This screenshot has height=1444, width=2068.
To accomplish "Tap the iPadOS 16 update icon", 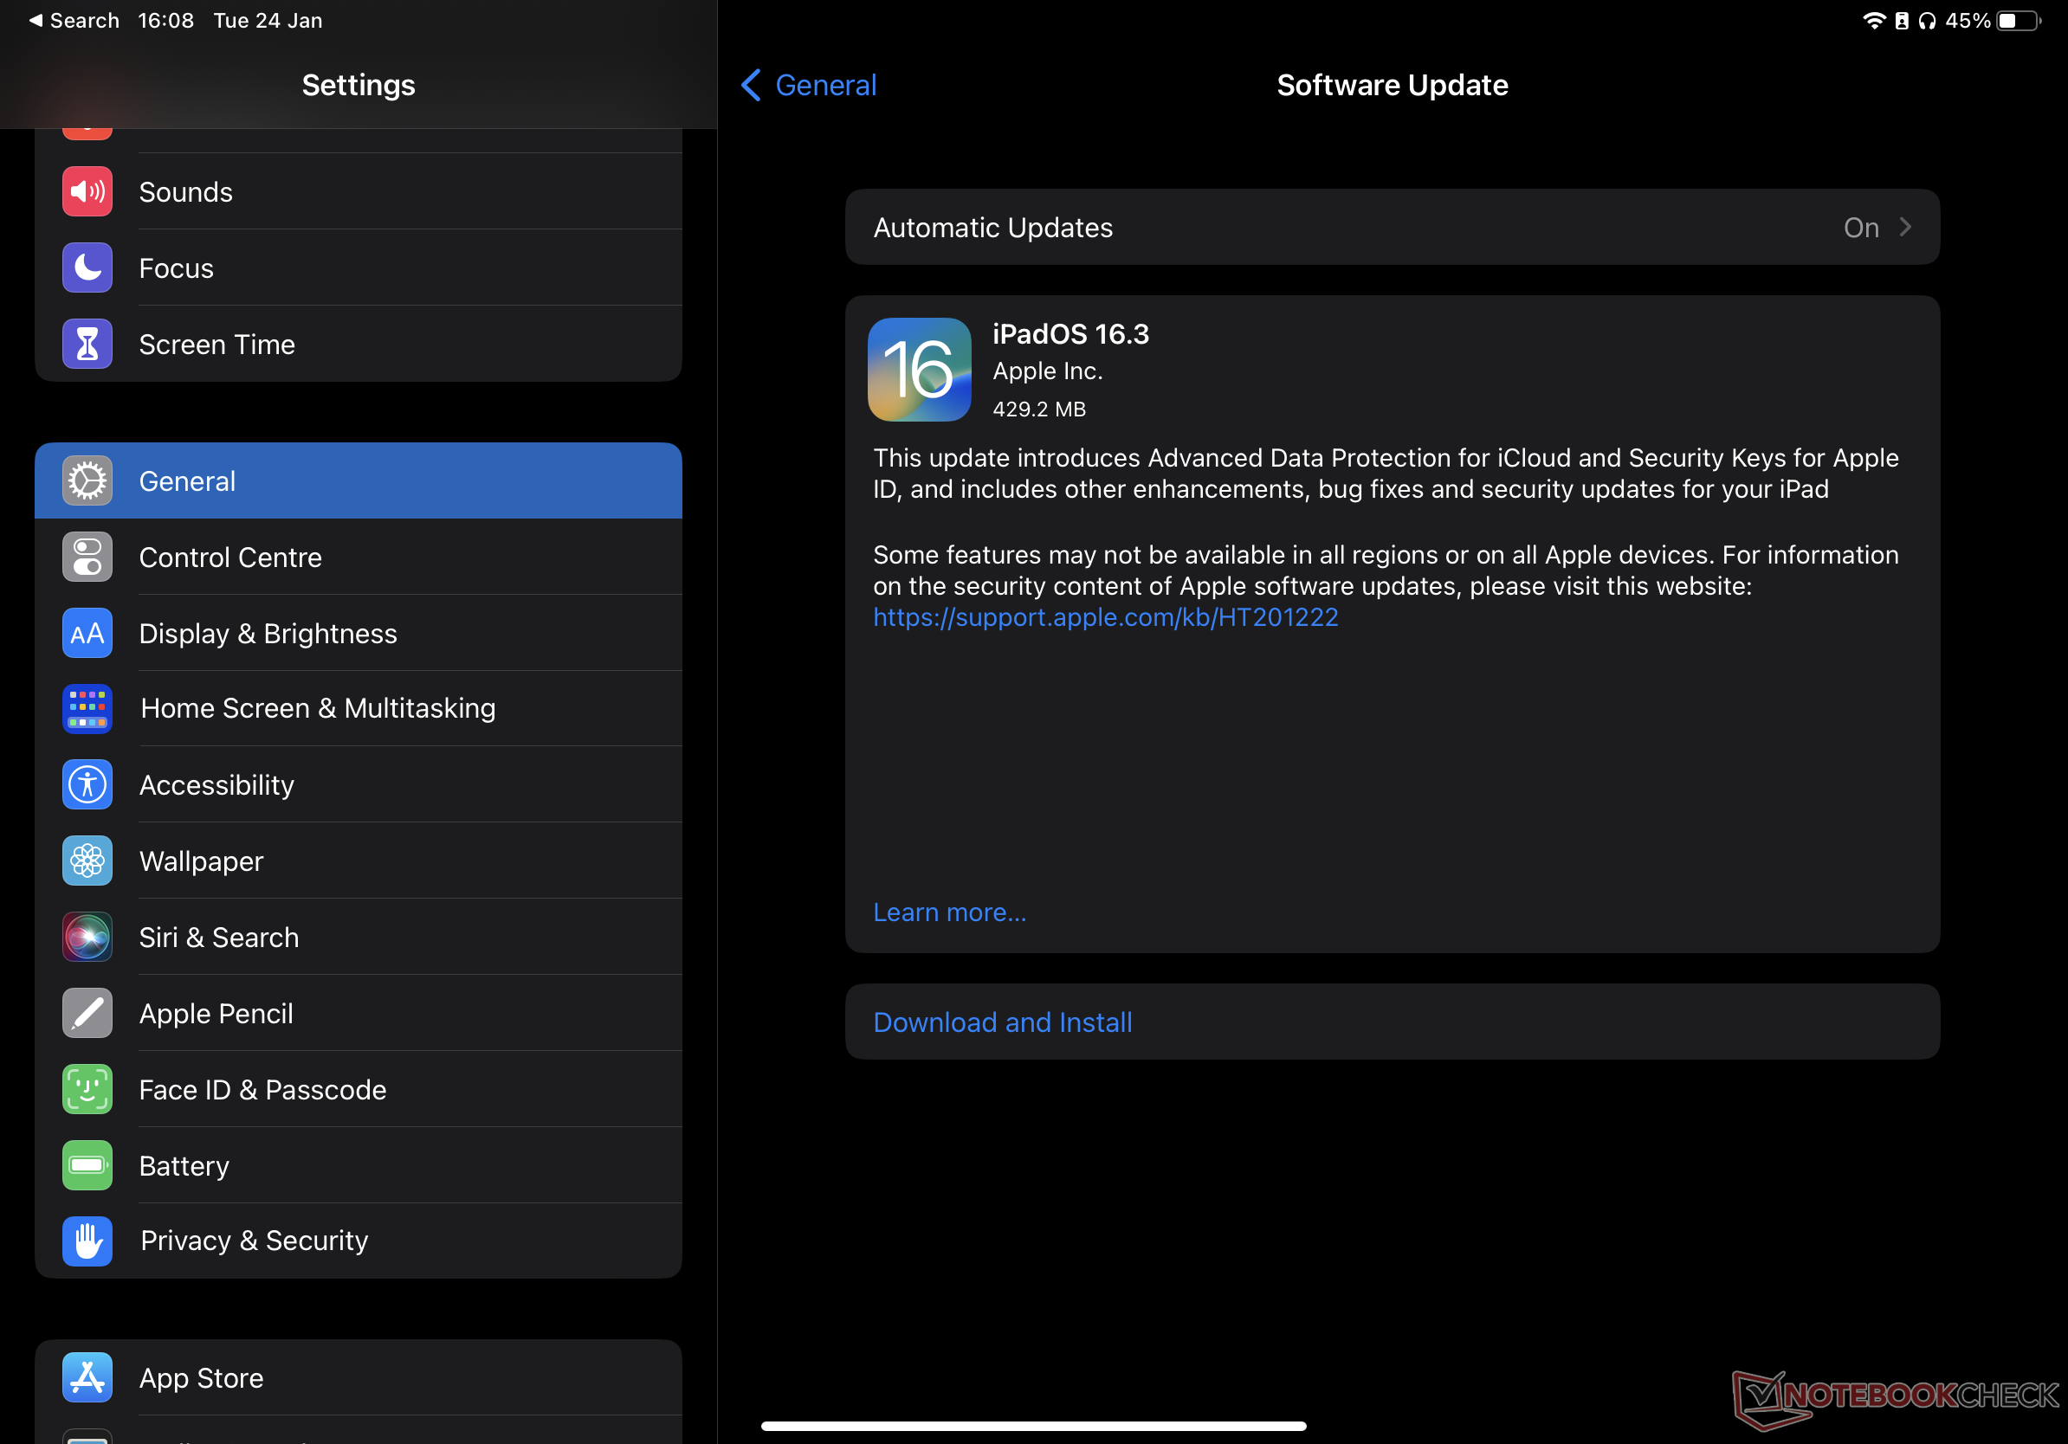I will [919, 369].
